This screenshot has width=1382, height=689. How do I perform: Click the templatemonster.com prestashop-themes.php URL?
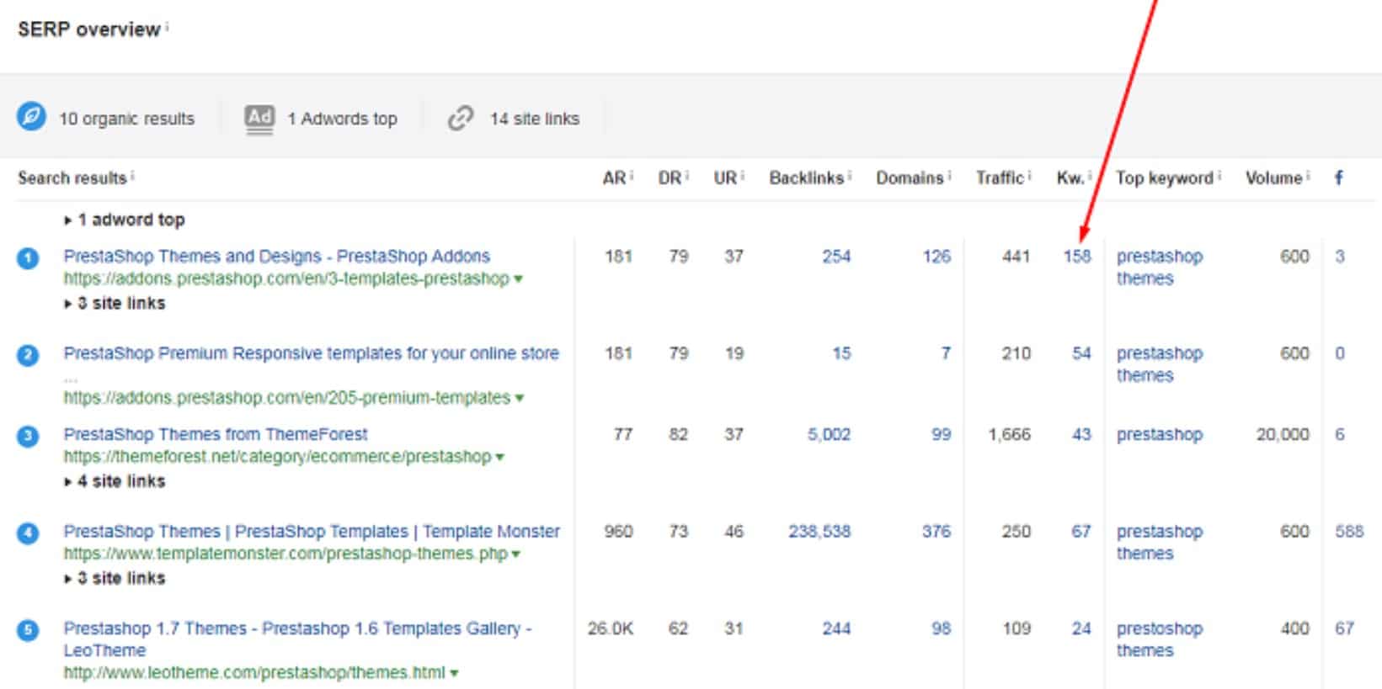pos(285,554)
